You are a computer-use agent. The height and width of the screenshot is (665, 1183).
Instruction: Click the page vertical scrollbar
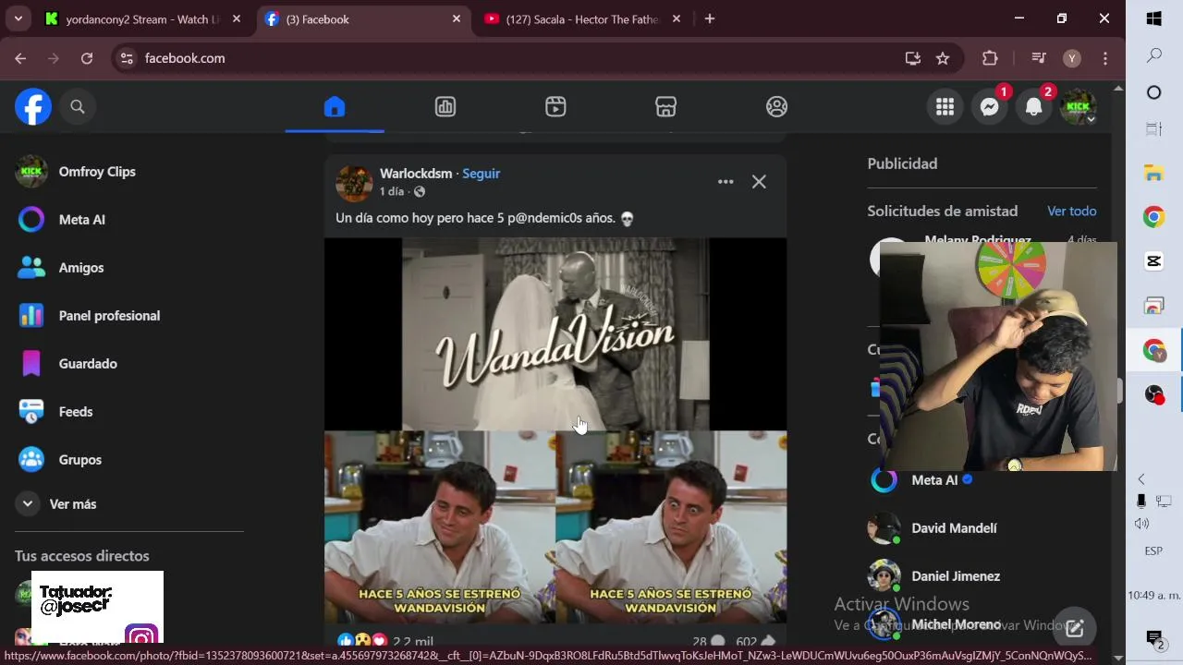coord(1118,390)
